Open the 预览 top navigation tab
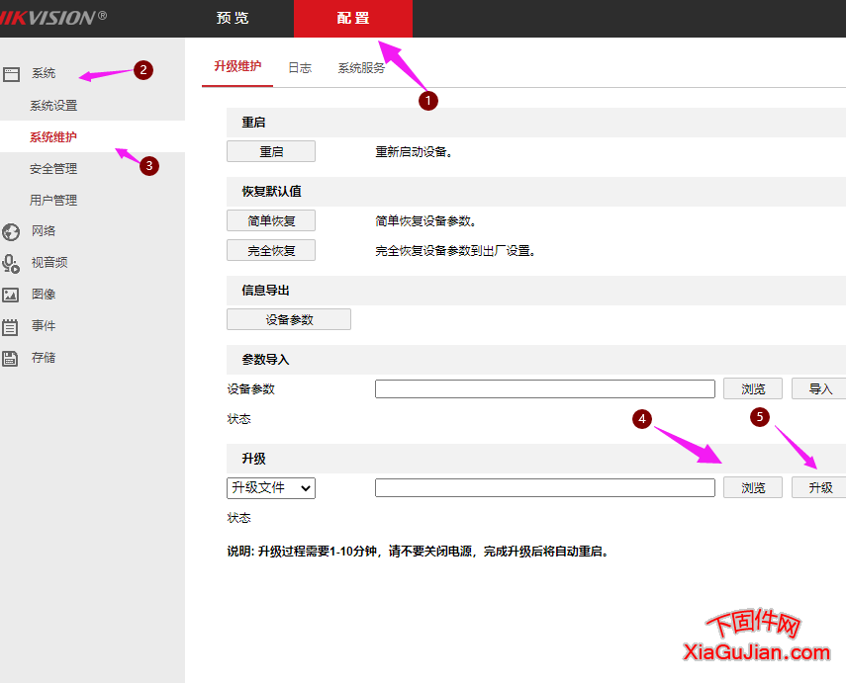Viewport: 846px width, 683px height. 233,19
